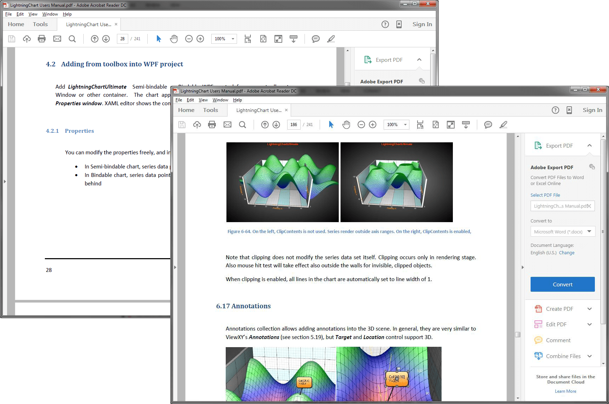Switch to Tools tab in front window

coord(211,110)
